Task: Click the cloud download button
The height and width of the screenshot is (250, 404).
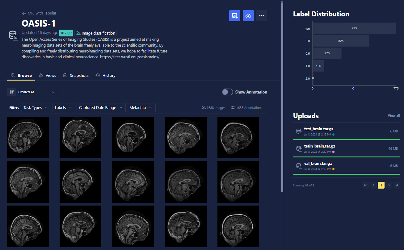Action: (x=248, y=16)
